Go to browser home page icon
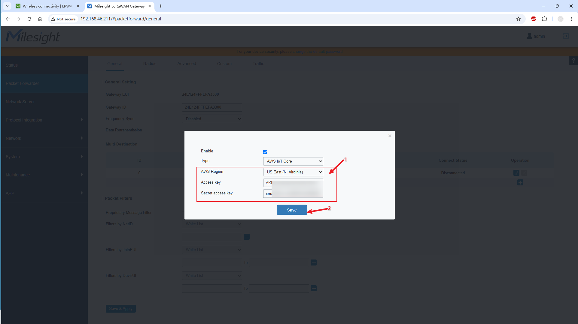578x324 pixels. pos(40,19)
